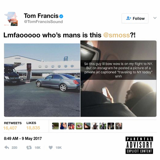Click the heart like icon
160x160 pixels.
(50, 147)
